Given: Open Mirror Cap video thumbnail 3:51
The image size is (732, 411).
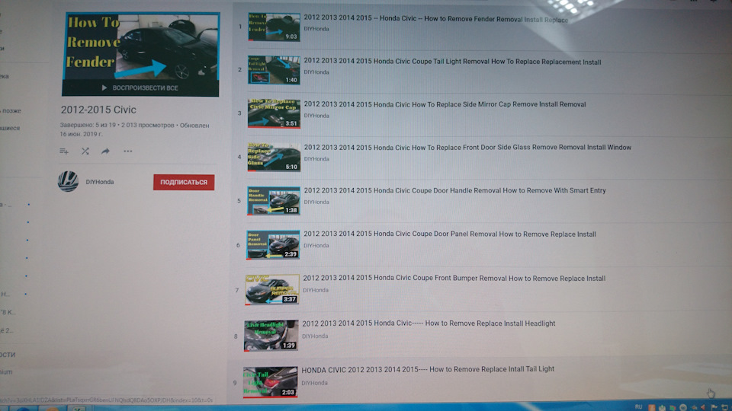Looking at the screenshot, I should point(274,113).
